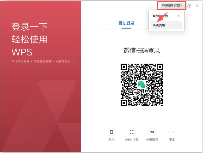
Task: Open the 更多 login options icon
Action: 172,132
